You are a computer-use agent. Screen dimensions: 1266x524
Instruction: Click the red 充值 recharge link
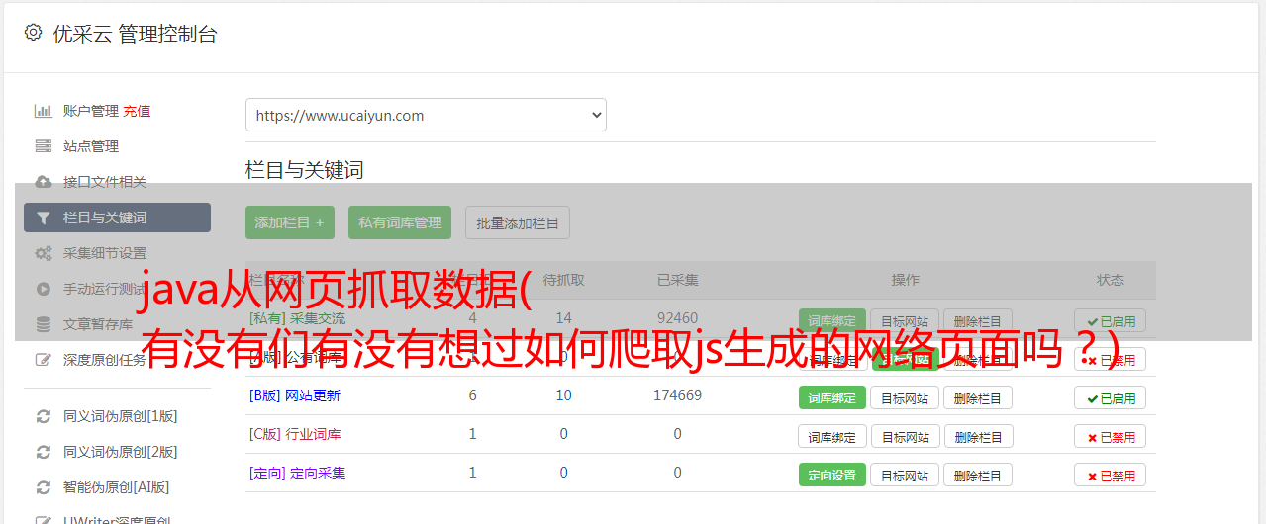click(137, 111)
